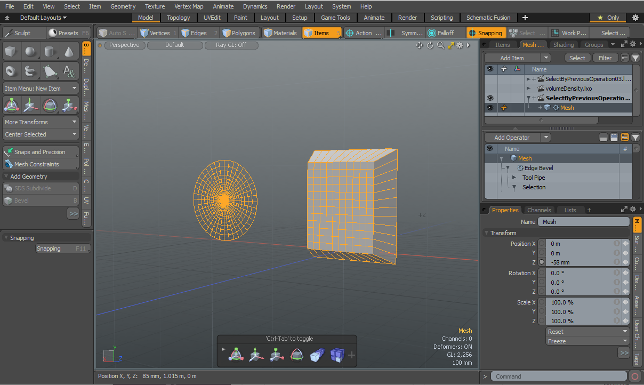Switch to the UVEdit layout tab
This screenshot has width=644, height=385.
click(212, 18)
